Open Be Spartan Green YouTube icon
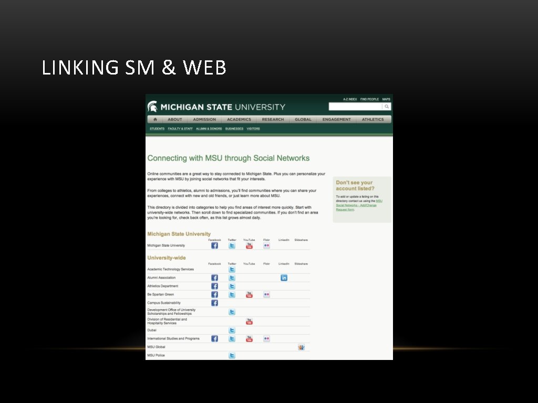The width and height of the screenshot is (538, 403). tap(250, 295)
